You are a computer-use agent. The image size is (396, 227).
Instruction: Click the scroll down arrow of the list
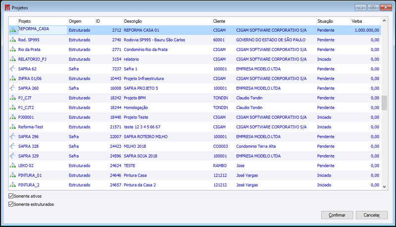(384, 187)
